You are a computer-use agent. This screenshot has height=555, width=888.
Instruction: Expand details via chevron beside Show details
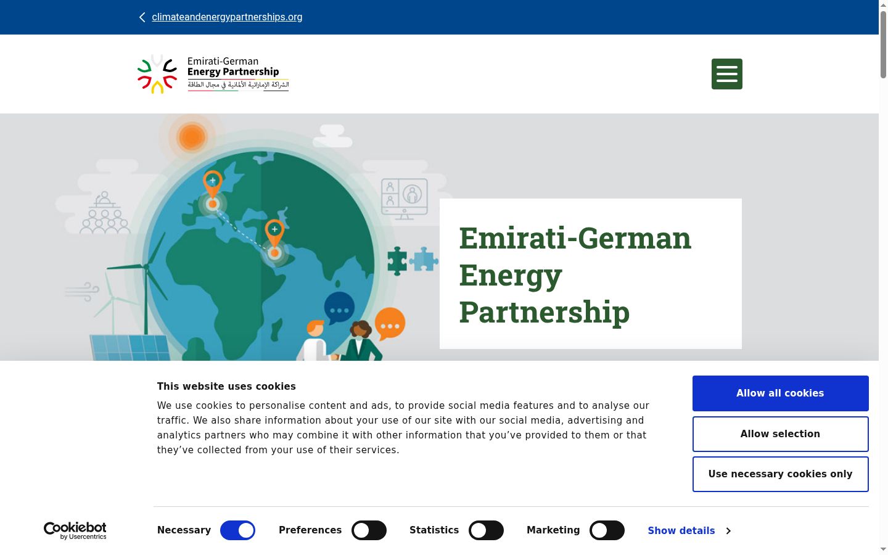(x=728, y=531)
